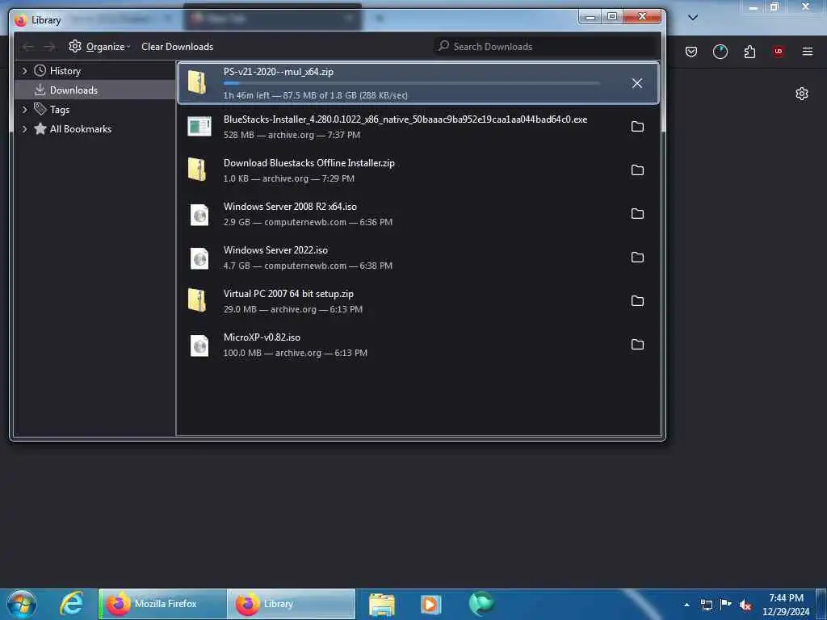The width and height of the screenshot is (827, 620).
Task: Go forward in the Library window
Action: coord(49,47)
